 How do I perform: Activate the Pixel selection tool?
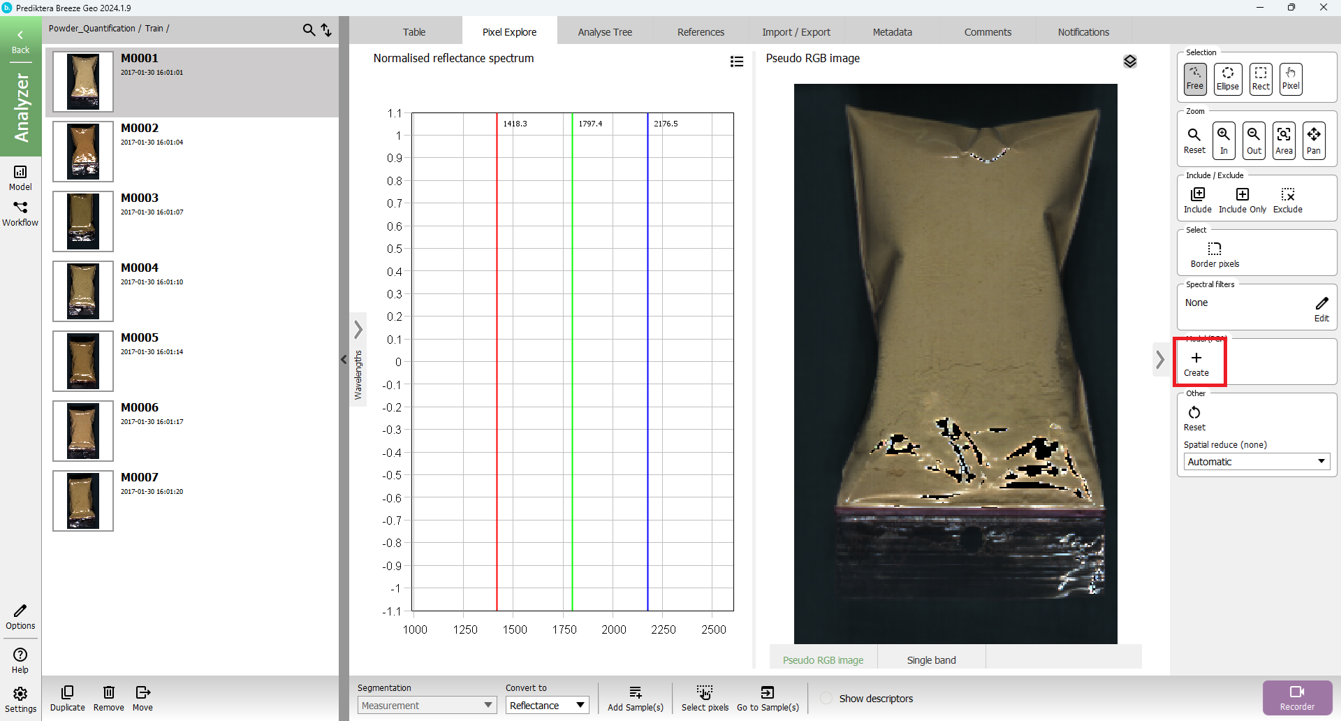coord(1290,78)
